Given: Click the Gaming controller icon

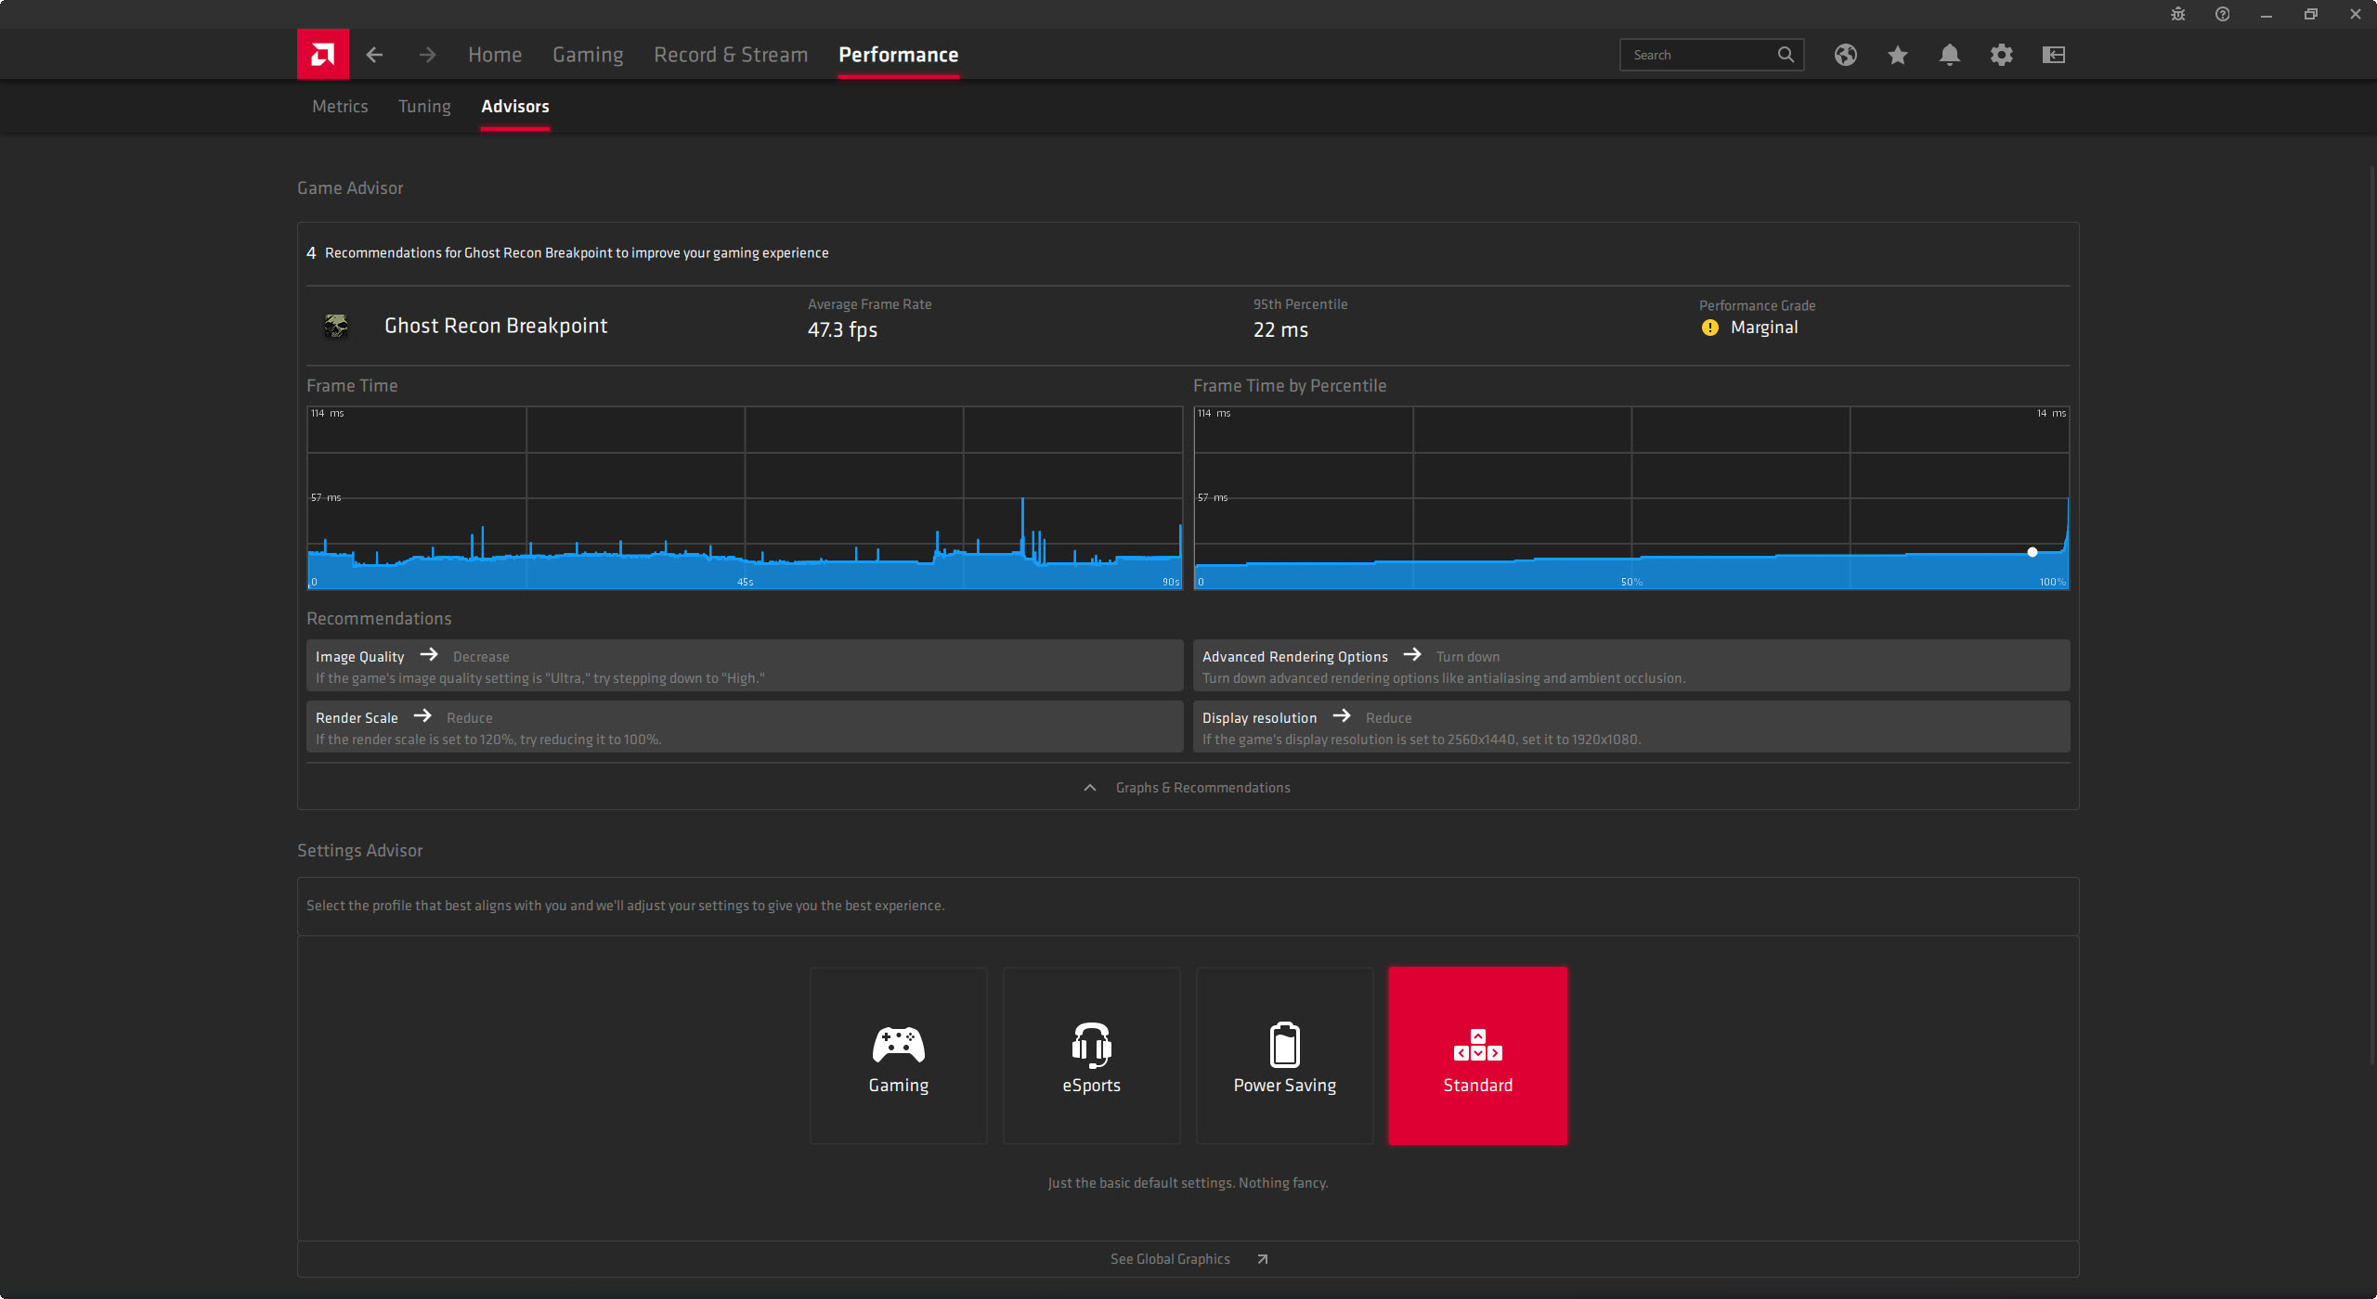Looking at the screenshot, I should (899, 1045).
